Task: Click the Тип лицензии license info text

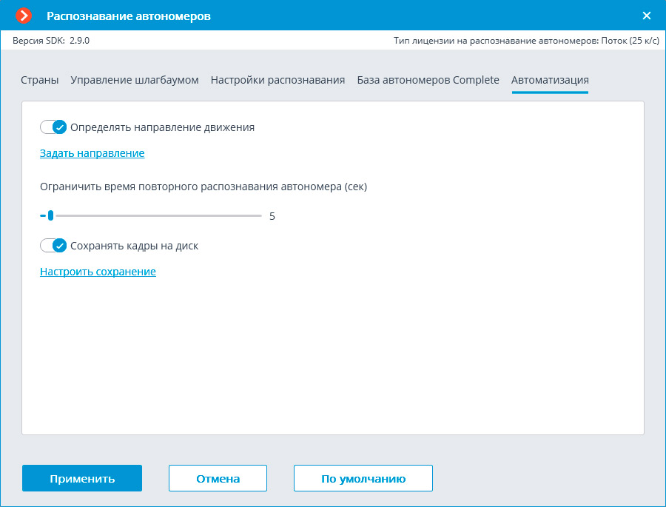Action: click(x=526, y=41)
